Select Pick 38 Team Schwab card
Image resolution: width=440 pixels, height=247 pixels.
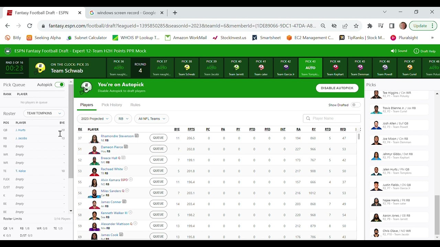(187, 68)
